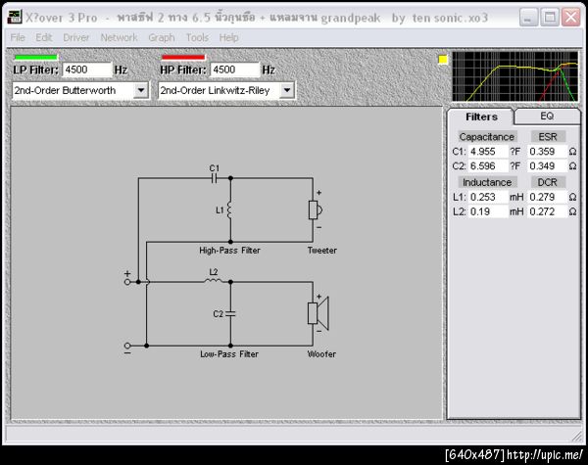Click the C1 capacitance value field
This screenshot has height=465, width=588.
488,152
